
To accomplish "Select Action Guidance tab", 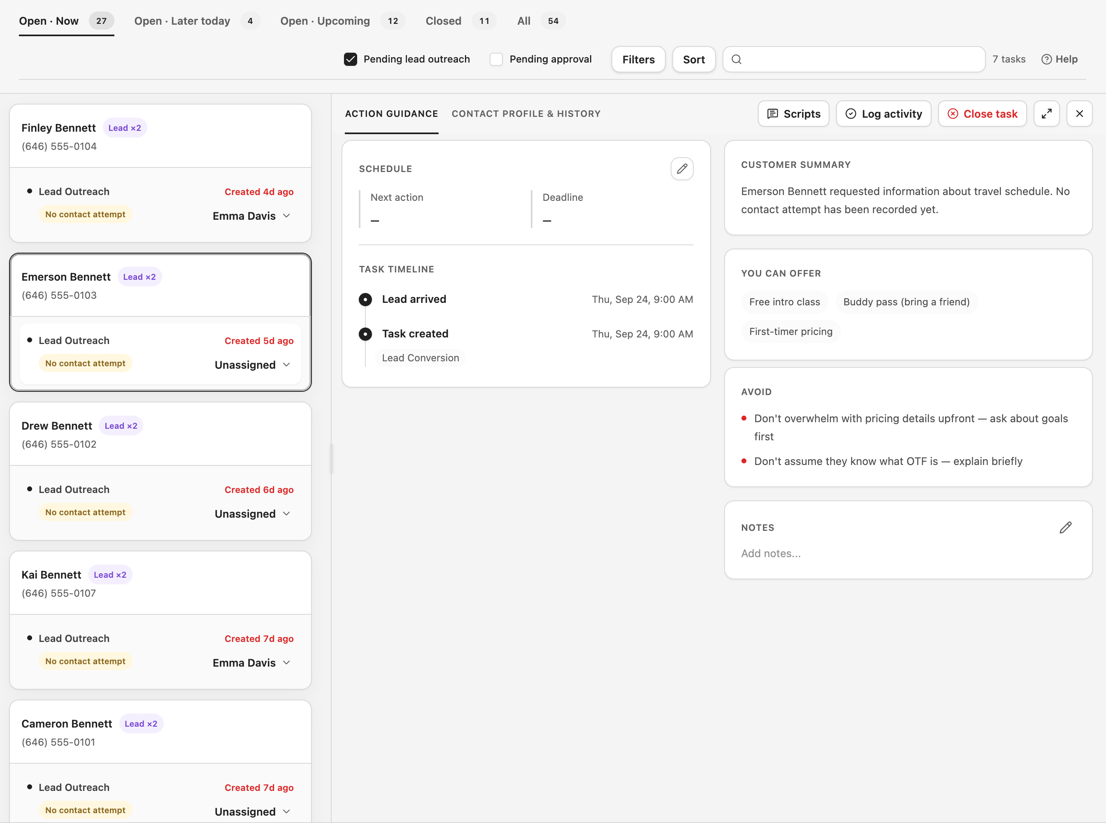I will pyautogui.click(x=391, y=114).
